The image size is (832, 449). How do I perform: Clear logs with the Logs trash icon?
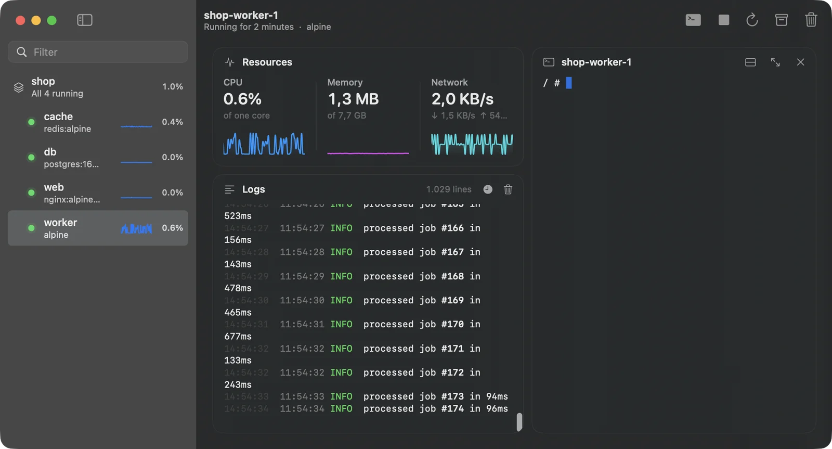(508, 189)
